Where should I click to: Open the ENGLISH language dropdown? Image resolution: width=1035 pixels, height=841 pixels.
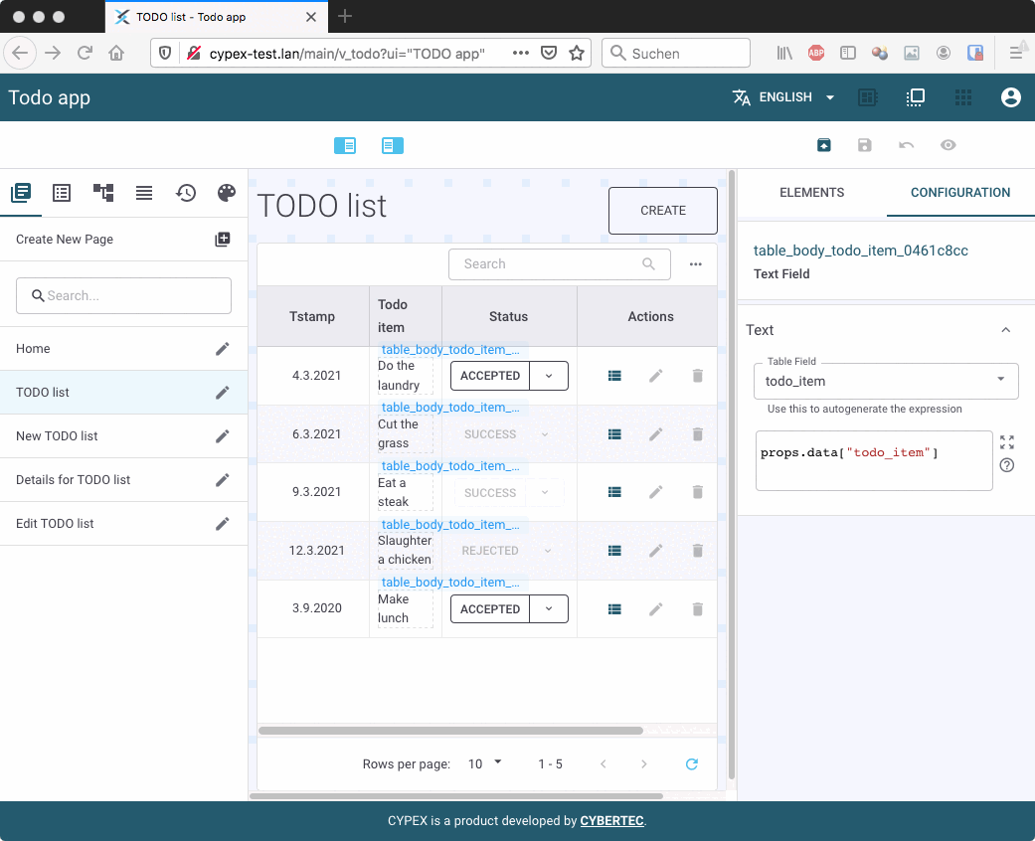tap(783, 97)
